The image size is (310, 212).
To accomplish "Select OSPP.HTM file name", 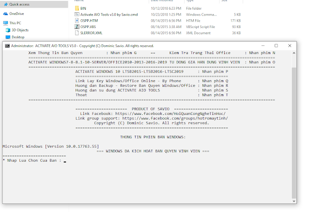I will tap(89, 20).
